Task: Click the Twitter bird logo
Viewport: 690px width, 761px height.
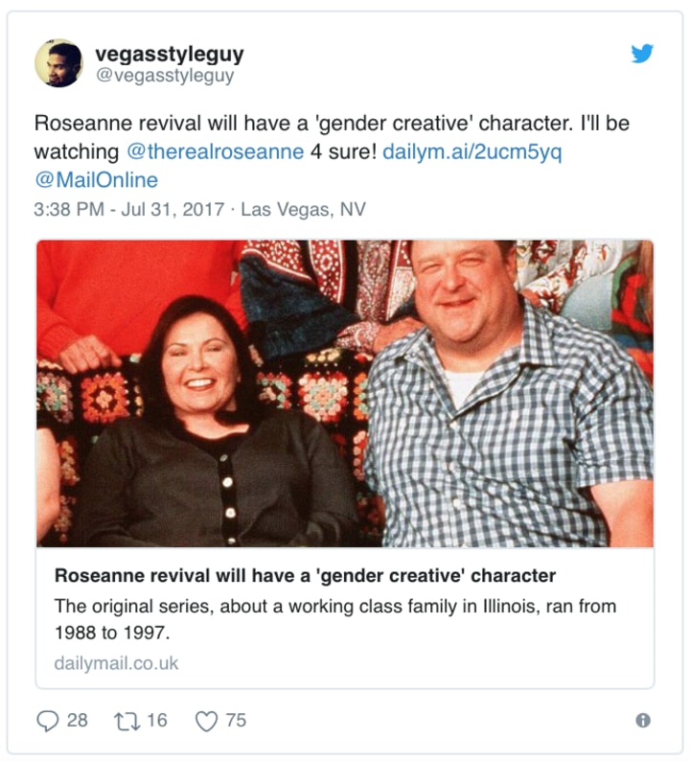Action: coord(642,54)
